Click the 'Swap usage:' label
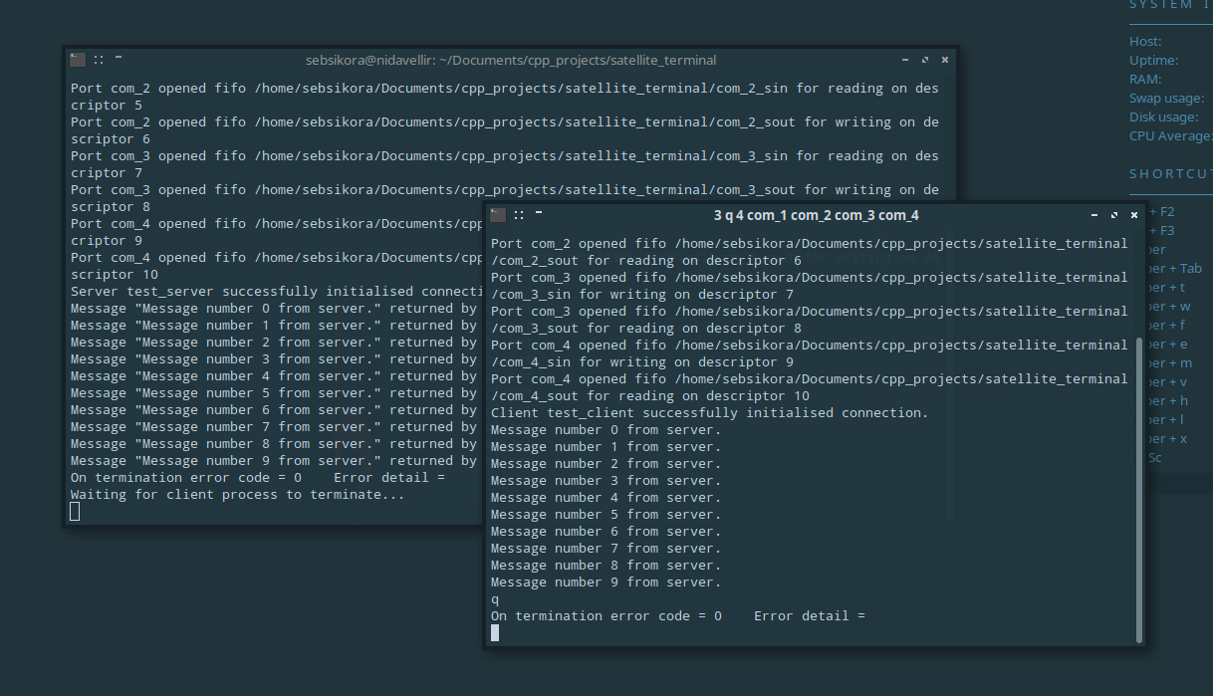The height and width of the screenshot is (696, 1213). (1166, 98)
